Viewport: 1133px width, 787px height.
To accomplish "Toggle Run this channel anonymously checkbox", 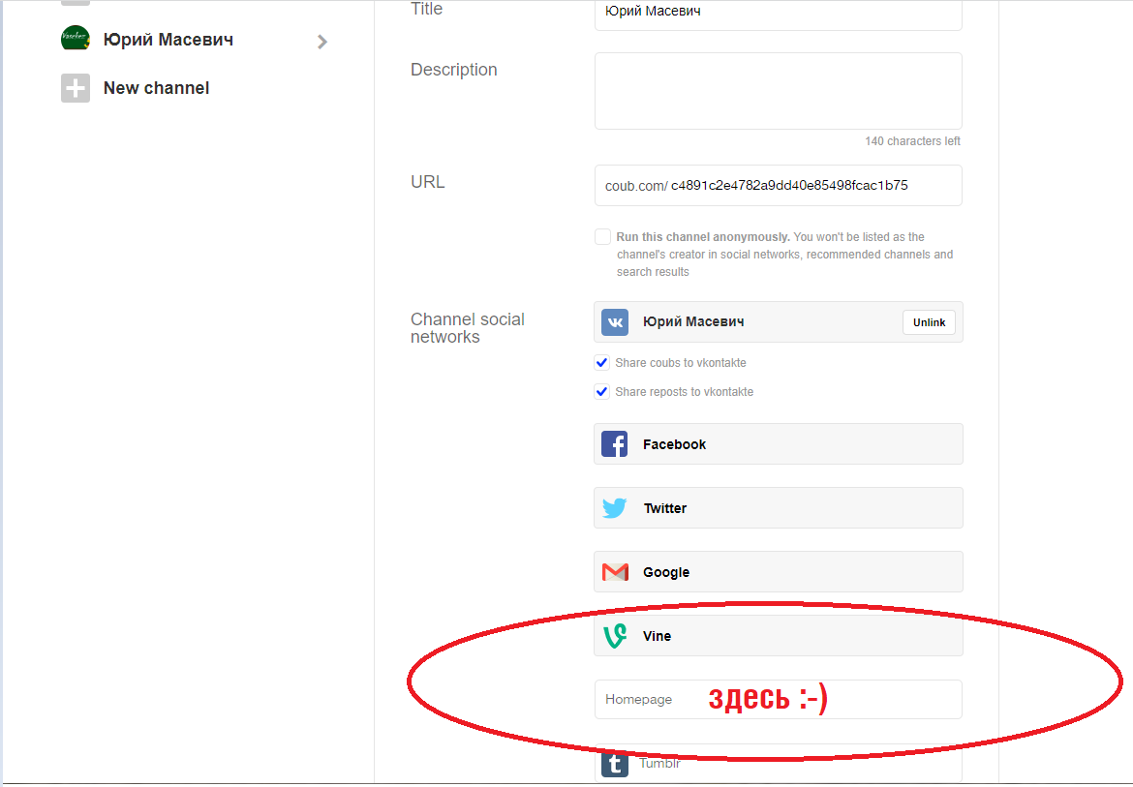I will (x=602, y=237).
